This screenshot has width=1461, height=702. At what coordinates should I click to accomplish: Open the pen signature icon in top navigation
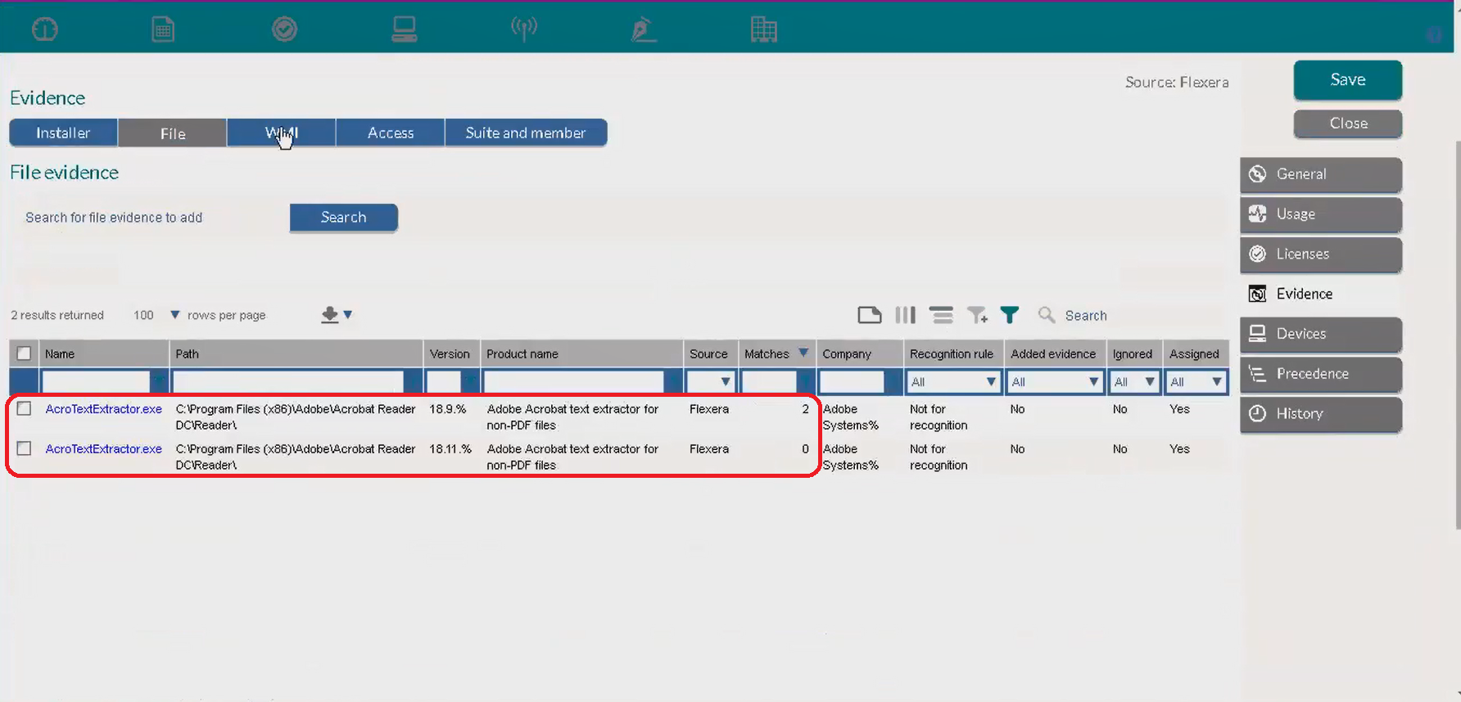(644, 29)
